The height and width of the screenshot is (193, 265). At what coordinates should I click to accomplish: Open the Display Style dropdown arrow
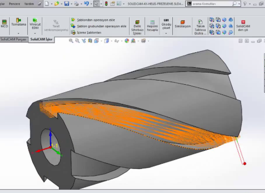[x=111, y=41]
